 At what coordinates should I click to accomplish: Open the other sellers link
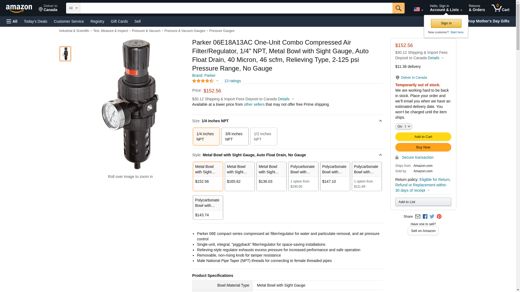tap(254, 104)
